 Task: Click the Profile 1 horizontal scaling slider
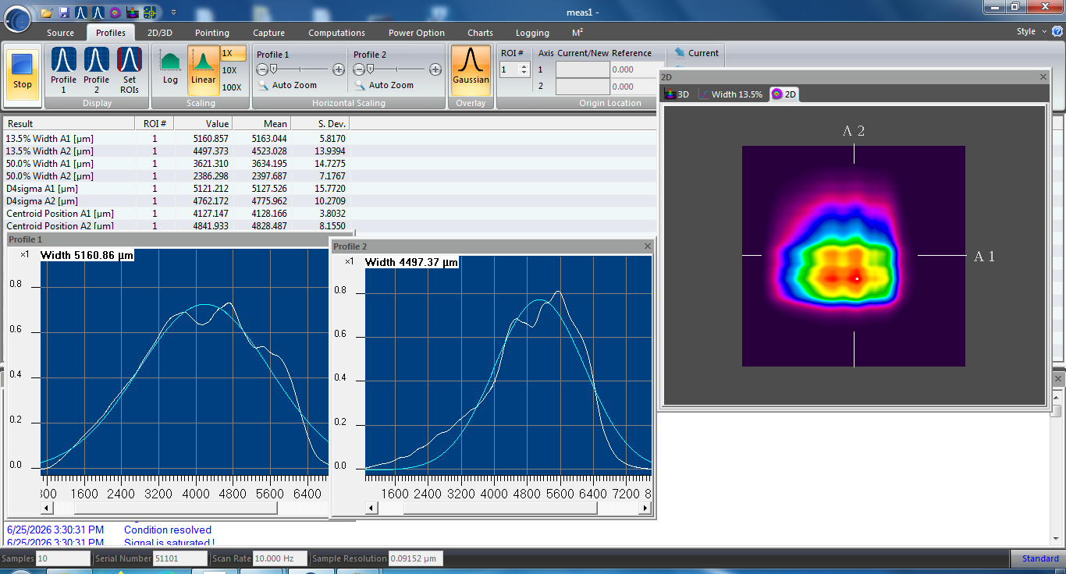[x=300, y=69]
